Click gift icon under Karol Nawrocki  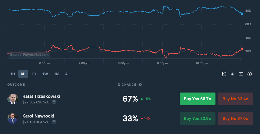coord(54,122)
